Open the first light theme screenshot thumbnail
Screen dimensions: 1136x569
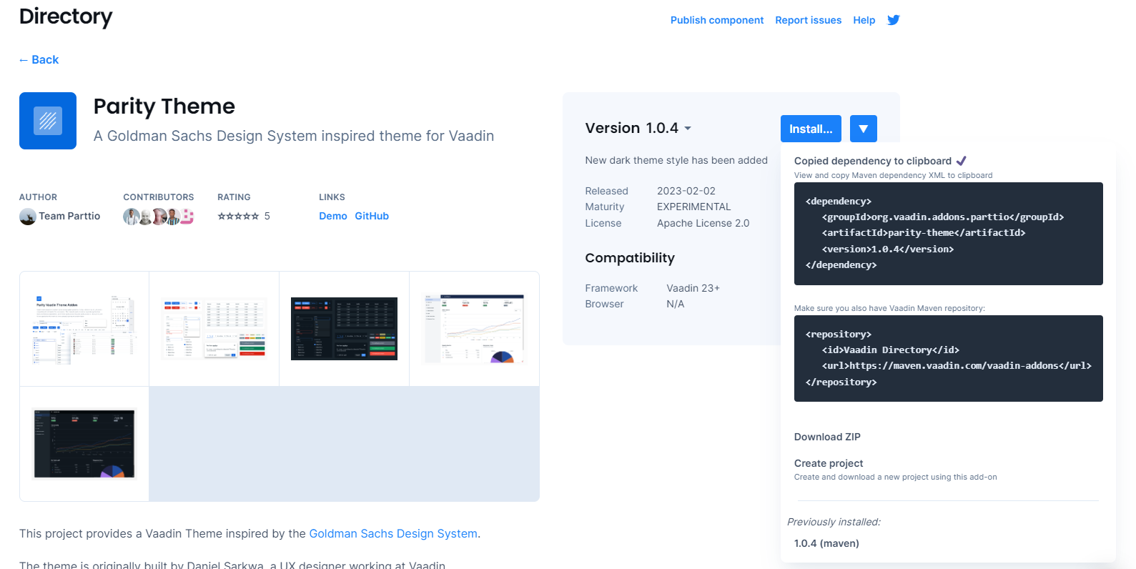pyautogui.click(x=84, y=329)
